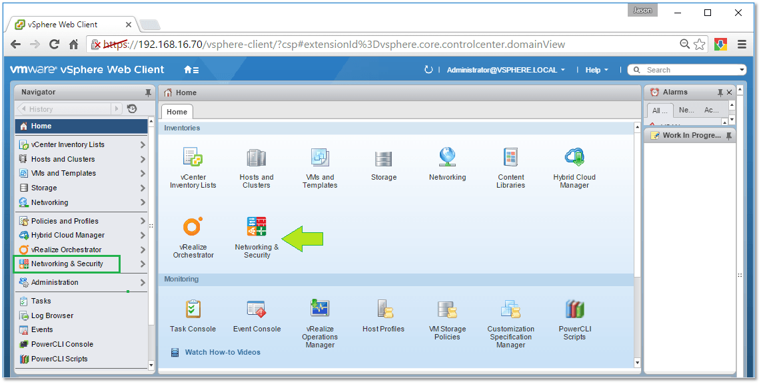Screen dimensions: 761x384
Task: Expand Policies and Profiles chevron in Navigator
Action: tap(143, 220)
